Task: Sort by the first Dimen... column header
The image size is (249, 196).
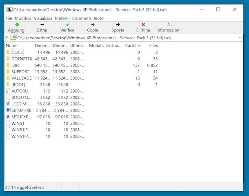Action: tap(42, 46)
